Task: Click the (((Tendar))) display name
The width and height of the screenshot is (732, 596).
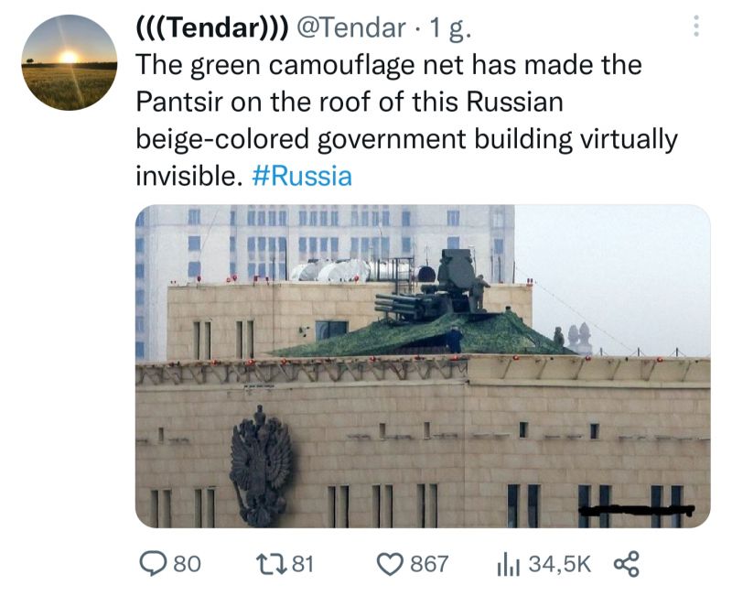Action: click(212, 27)
